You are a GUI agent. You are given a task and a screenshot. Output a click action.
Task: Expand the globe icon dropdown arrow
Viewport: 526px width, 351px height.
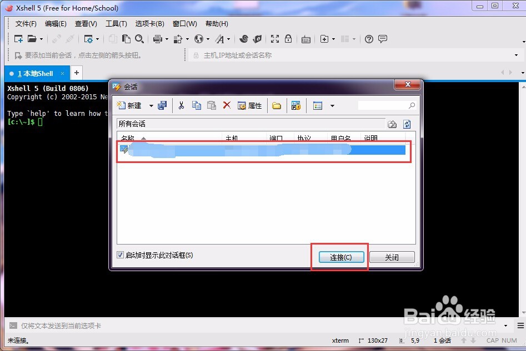click(x=208, y=39)
